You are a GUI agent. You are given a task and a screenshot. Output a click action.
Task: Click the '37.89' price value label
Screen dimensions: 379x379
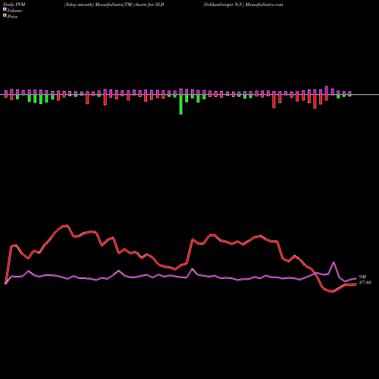tap(365, 283)
